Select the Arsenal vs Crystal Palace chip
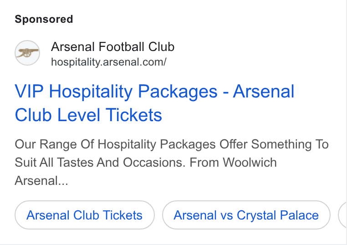347x245 pixels. [246, 215]
